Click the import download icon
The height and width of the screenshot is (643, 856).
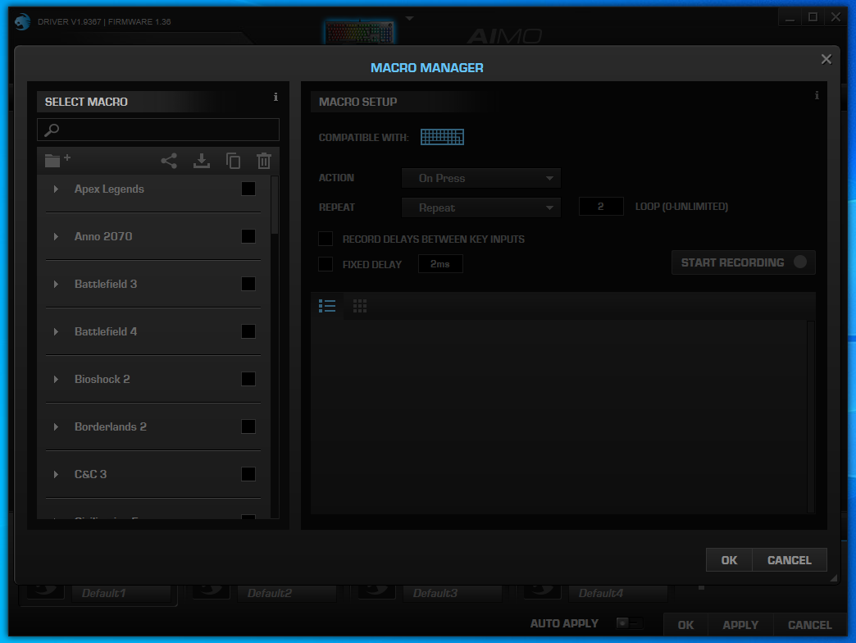click(x=202, y=161)
